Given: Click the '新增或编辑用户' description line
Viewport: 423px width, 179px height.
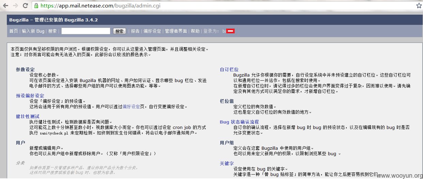Looking at the screenshot, I should click(46, 148).
